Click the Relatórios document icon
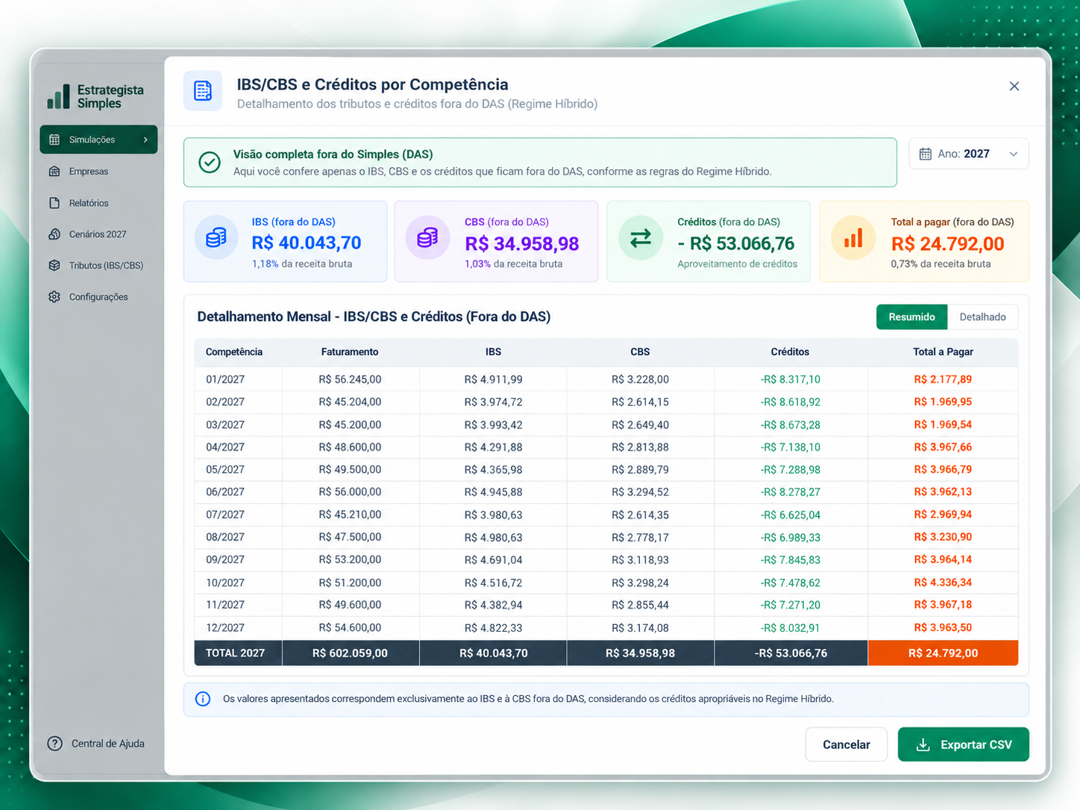 54,203
